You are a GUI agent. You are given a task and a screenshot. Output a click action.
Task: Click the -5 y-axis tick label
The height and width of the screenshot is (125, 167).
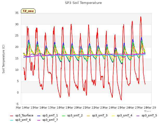17,104
